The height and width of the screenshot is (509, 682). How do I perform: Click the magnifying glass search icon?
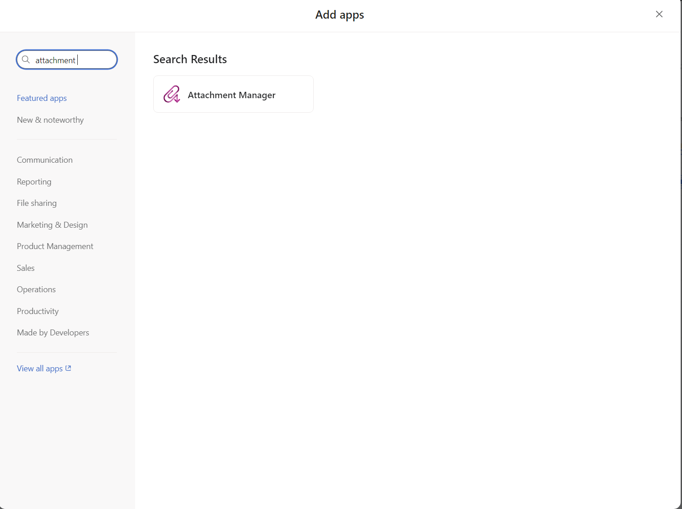[26, 60]
